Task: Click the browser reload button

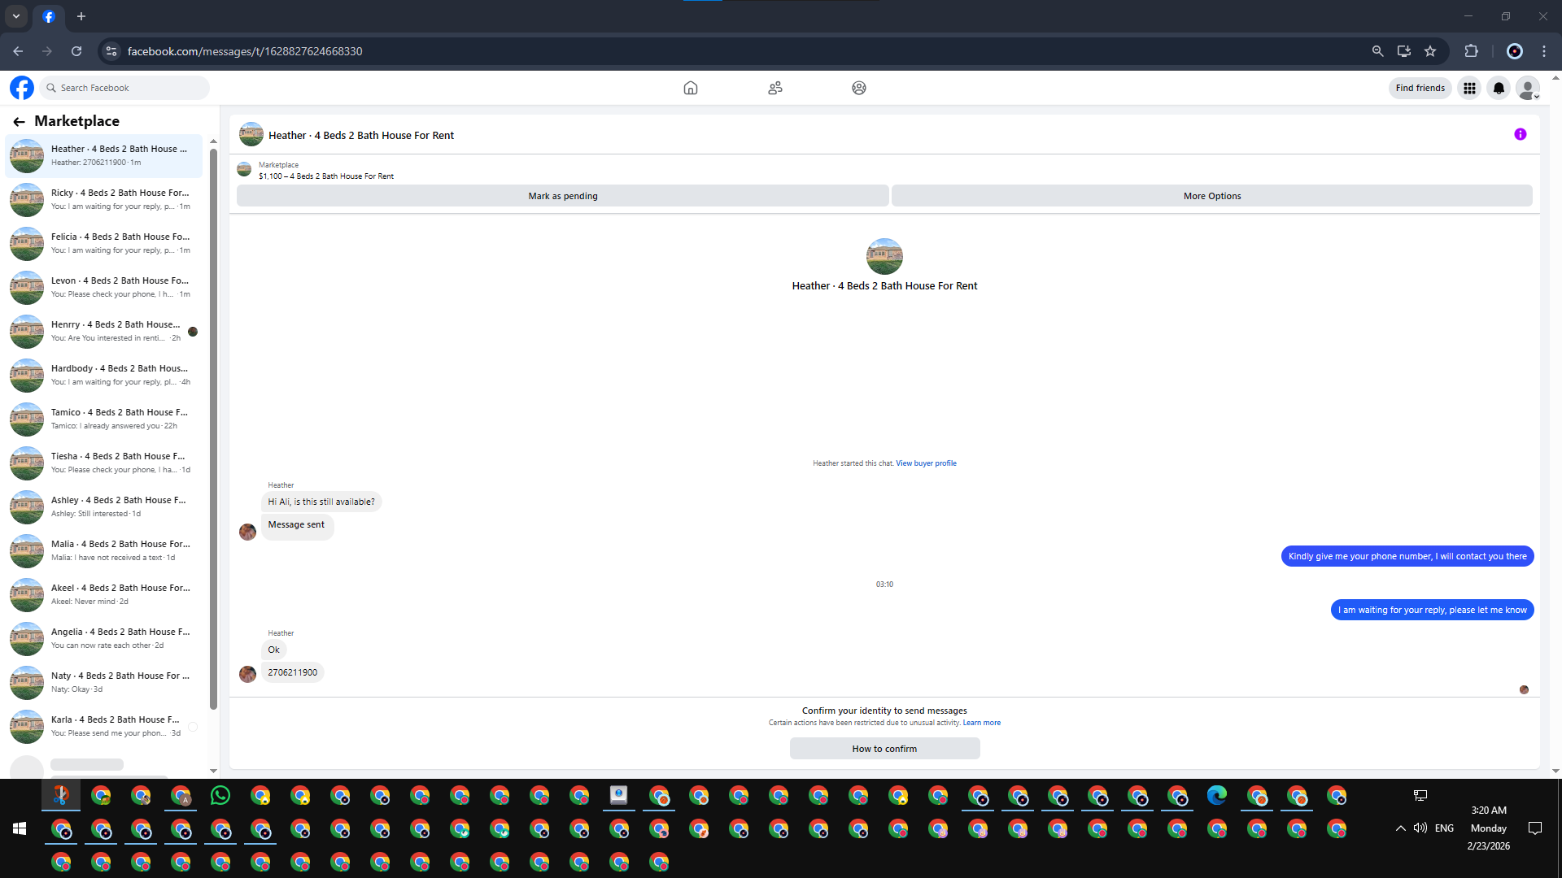Action: (76, 51)
